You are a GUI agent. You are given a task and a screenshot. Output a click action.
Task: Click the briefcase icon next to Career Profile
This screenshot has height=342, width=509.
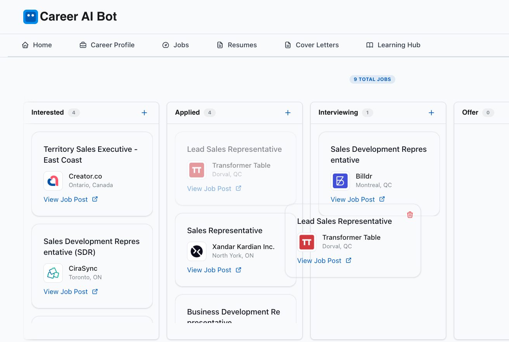(83, 45)
